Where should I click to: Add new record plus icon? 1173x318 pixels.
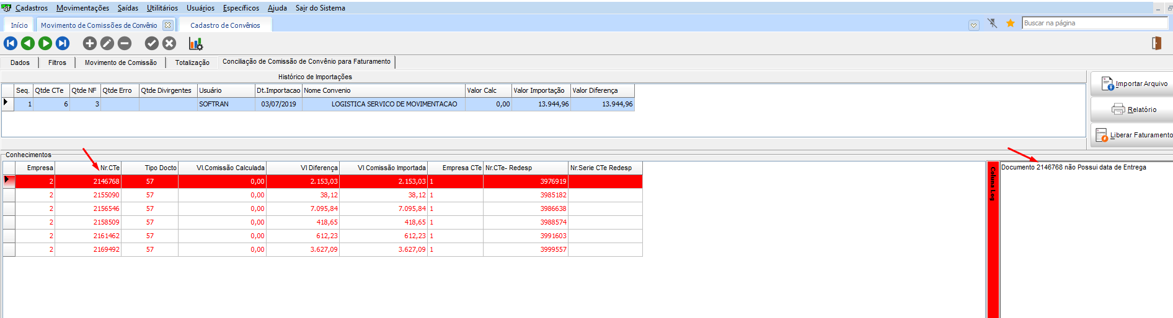coord(90,43)
